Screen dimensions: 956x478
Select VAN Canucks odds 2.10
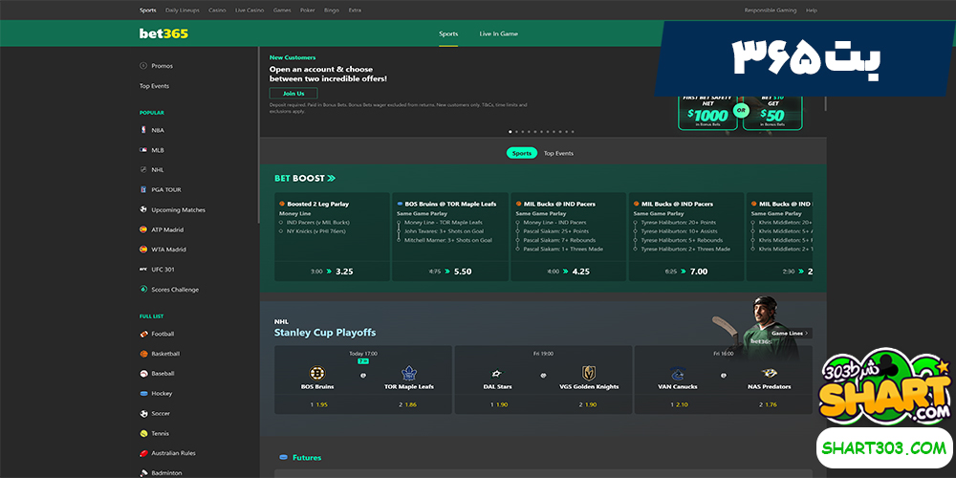[679, 404]
